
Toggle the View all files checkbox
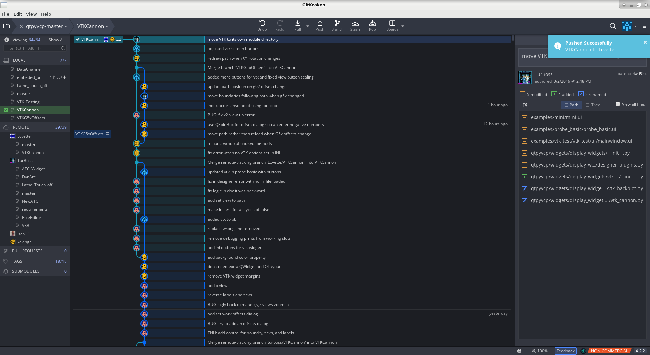618,104
